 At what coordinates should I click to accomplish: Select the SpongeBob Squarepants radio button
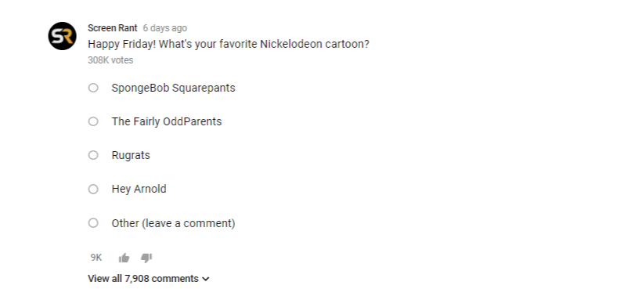click(x=93, y=88)
